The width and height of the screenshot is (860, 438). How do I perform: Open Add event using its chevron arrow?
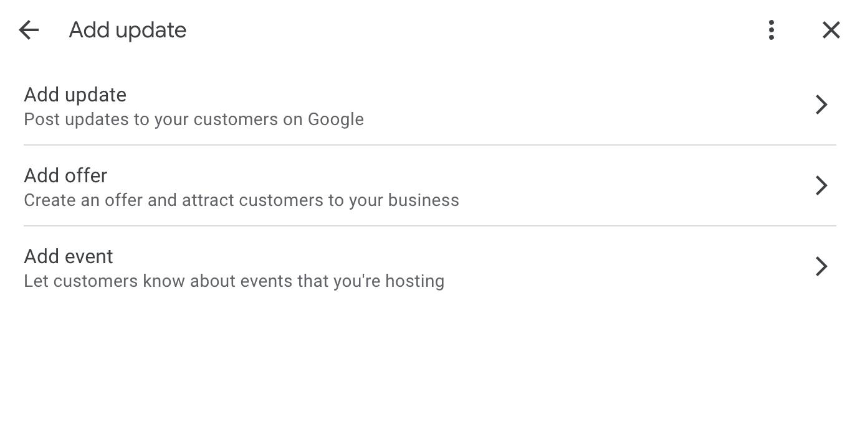[x=821, y=266]
